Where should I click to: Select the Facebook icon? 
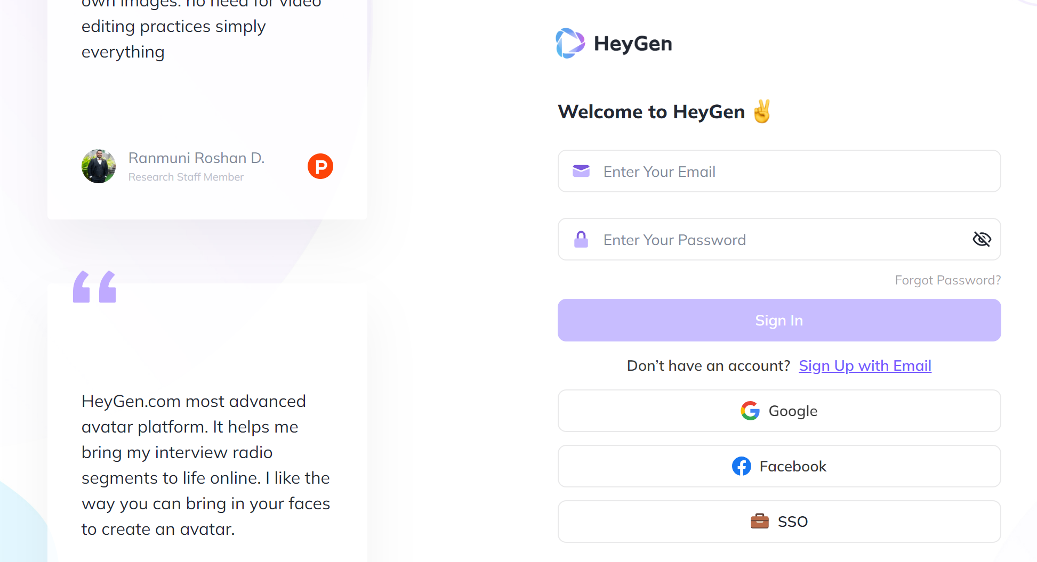pyautogui.click(x=741, y=466)
